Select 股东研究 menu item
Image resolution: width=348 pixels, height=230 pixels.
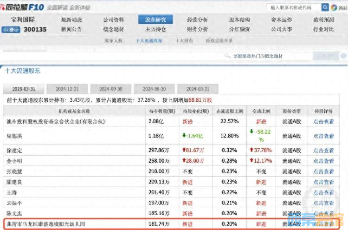point(155,20)
